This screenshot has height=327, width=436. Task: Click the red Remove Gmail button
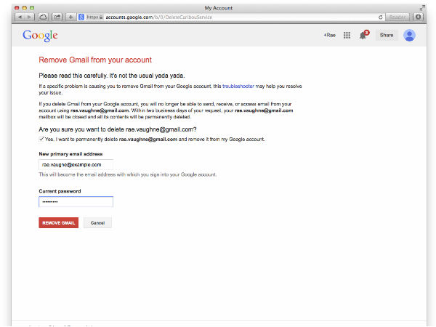click(58, 222)
